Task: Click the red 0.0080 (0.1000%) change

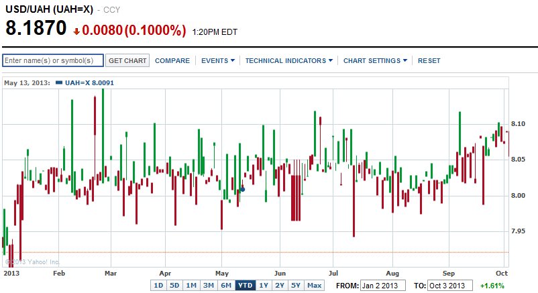Action: (133, 31)
